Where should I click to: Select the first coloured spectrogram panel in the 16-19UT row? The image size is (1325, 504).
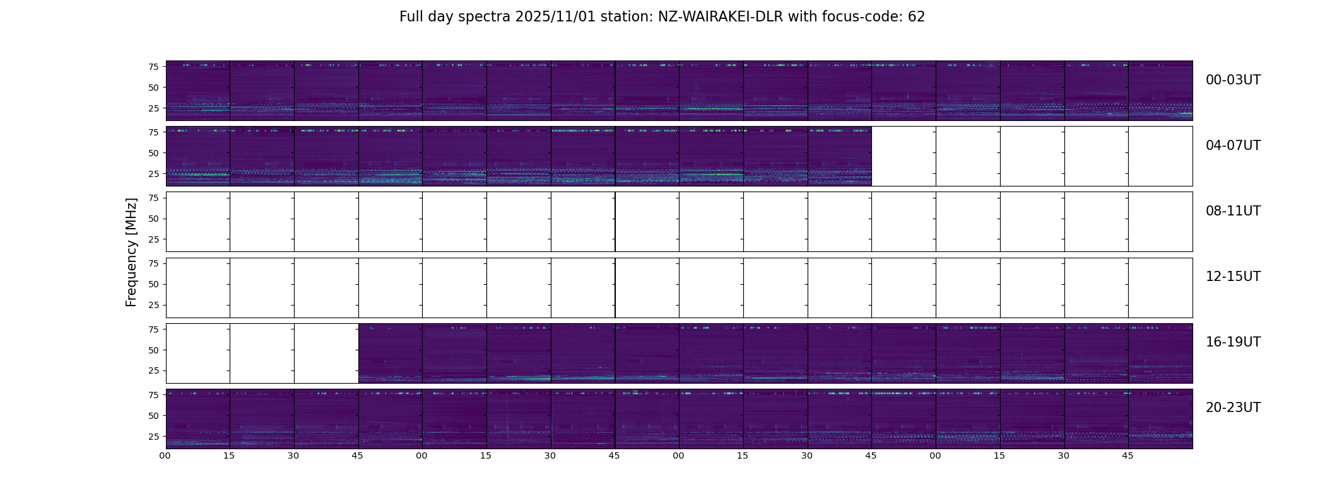[391, 353]
